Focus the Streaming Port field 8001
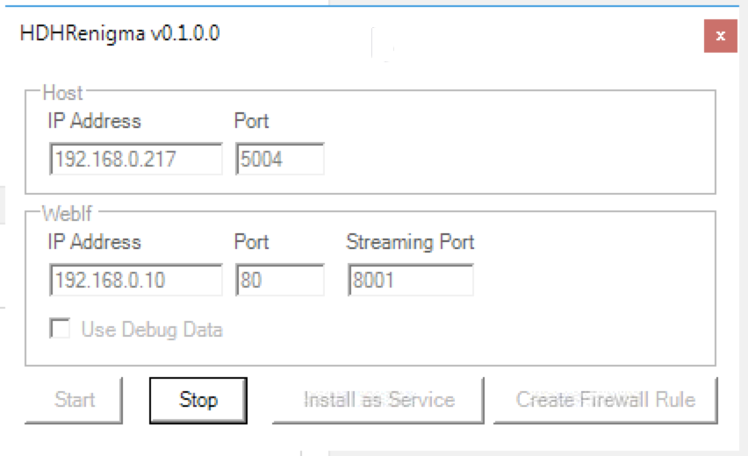The image size is (748, 456). (410, 280)
